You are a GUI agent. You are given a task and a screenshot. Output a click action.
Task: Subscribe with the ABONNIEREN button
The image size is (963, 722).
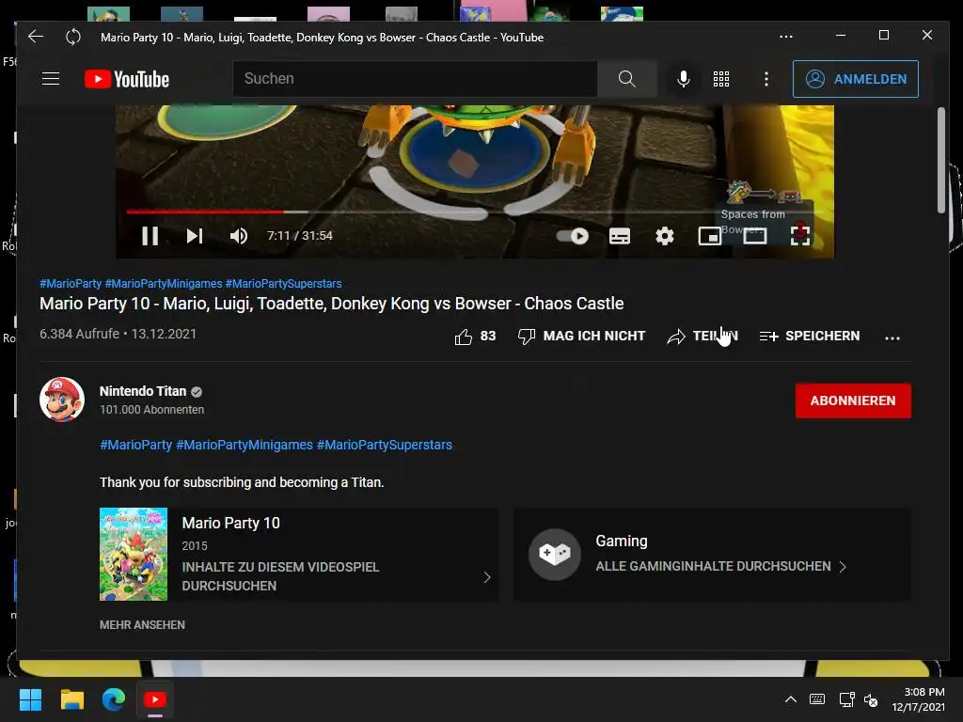coord(853,400)
